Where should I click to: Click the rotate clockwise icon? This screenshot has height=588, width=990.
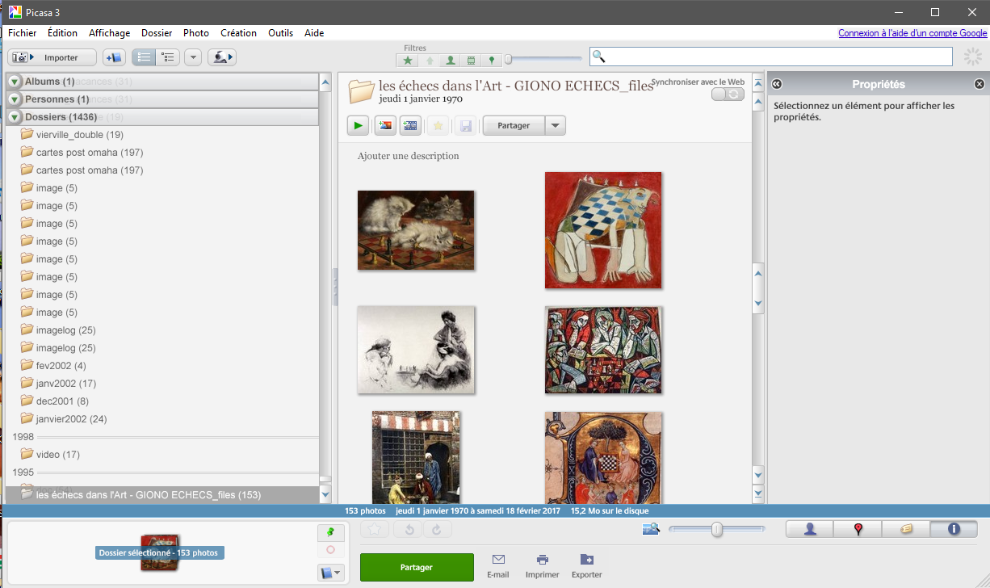point(437,530)
